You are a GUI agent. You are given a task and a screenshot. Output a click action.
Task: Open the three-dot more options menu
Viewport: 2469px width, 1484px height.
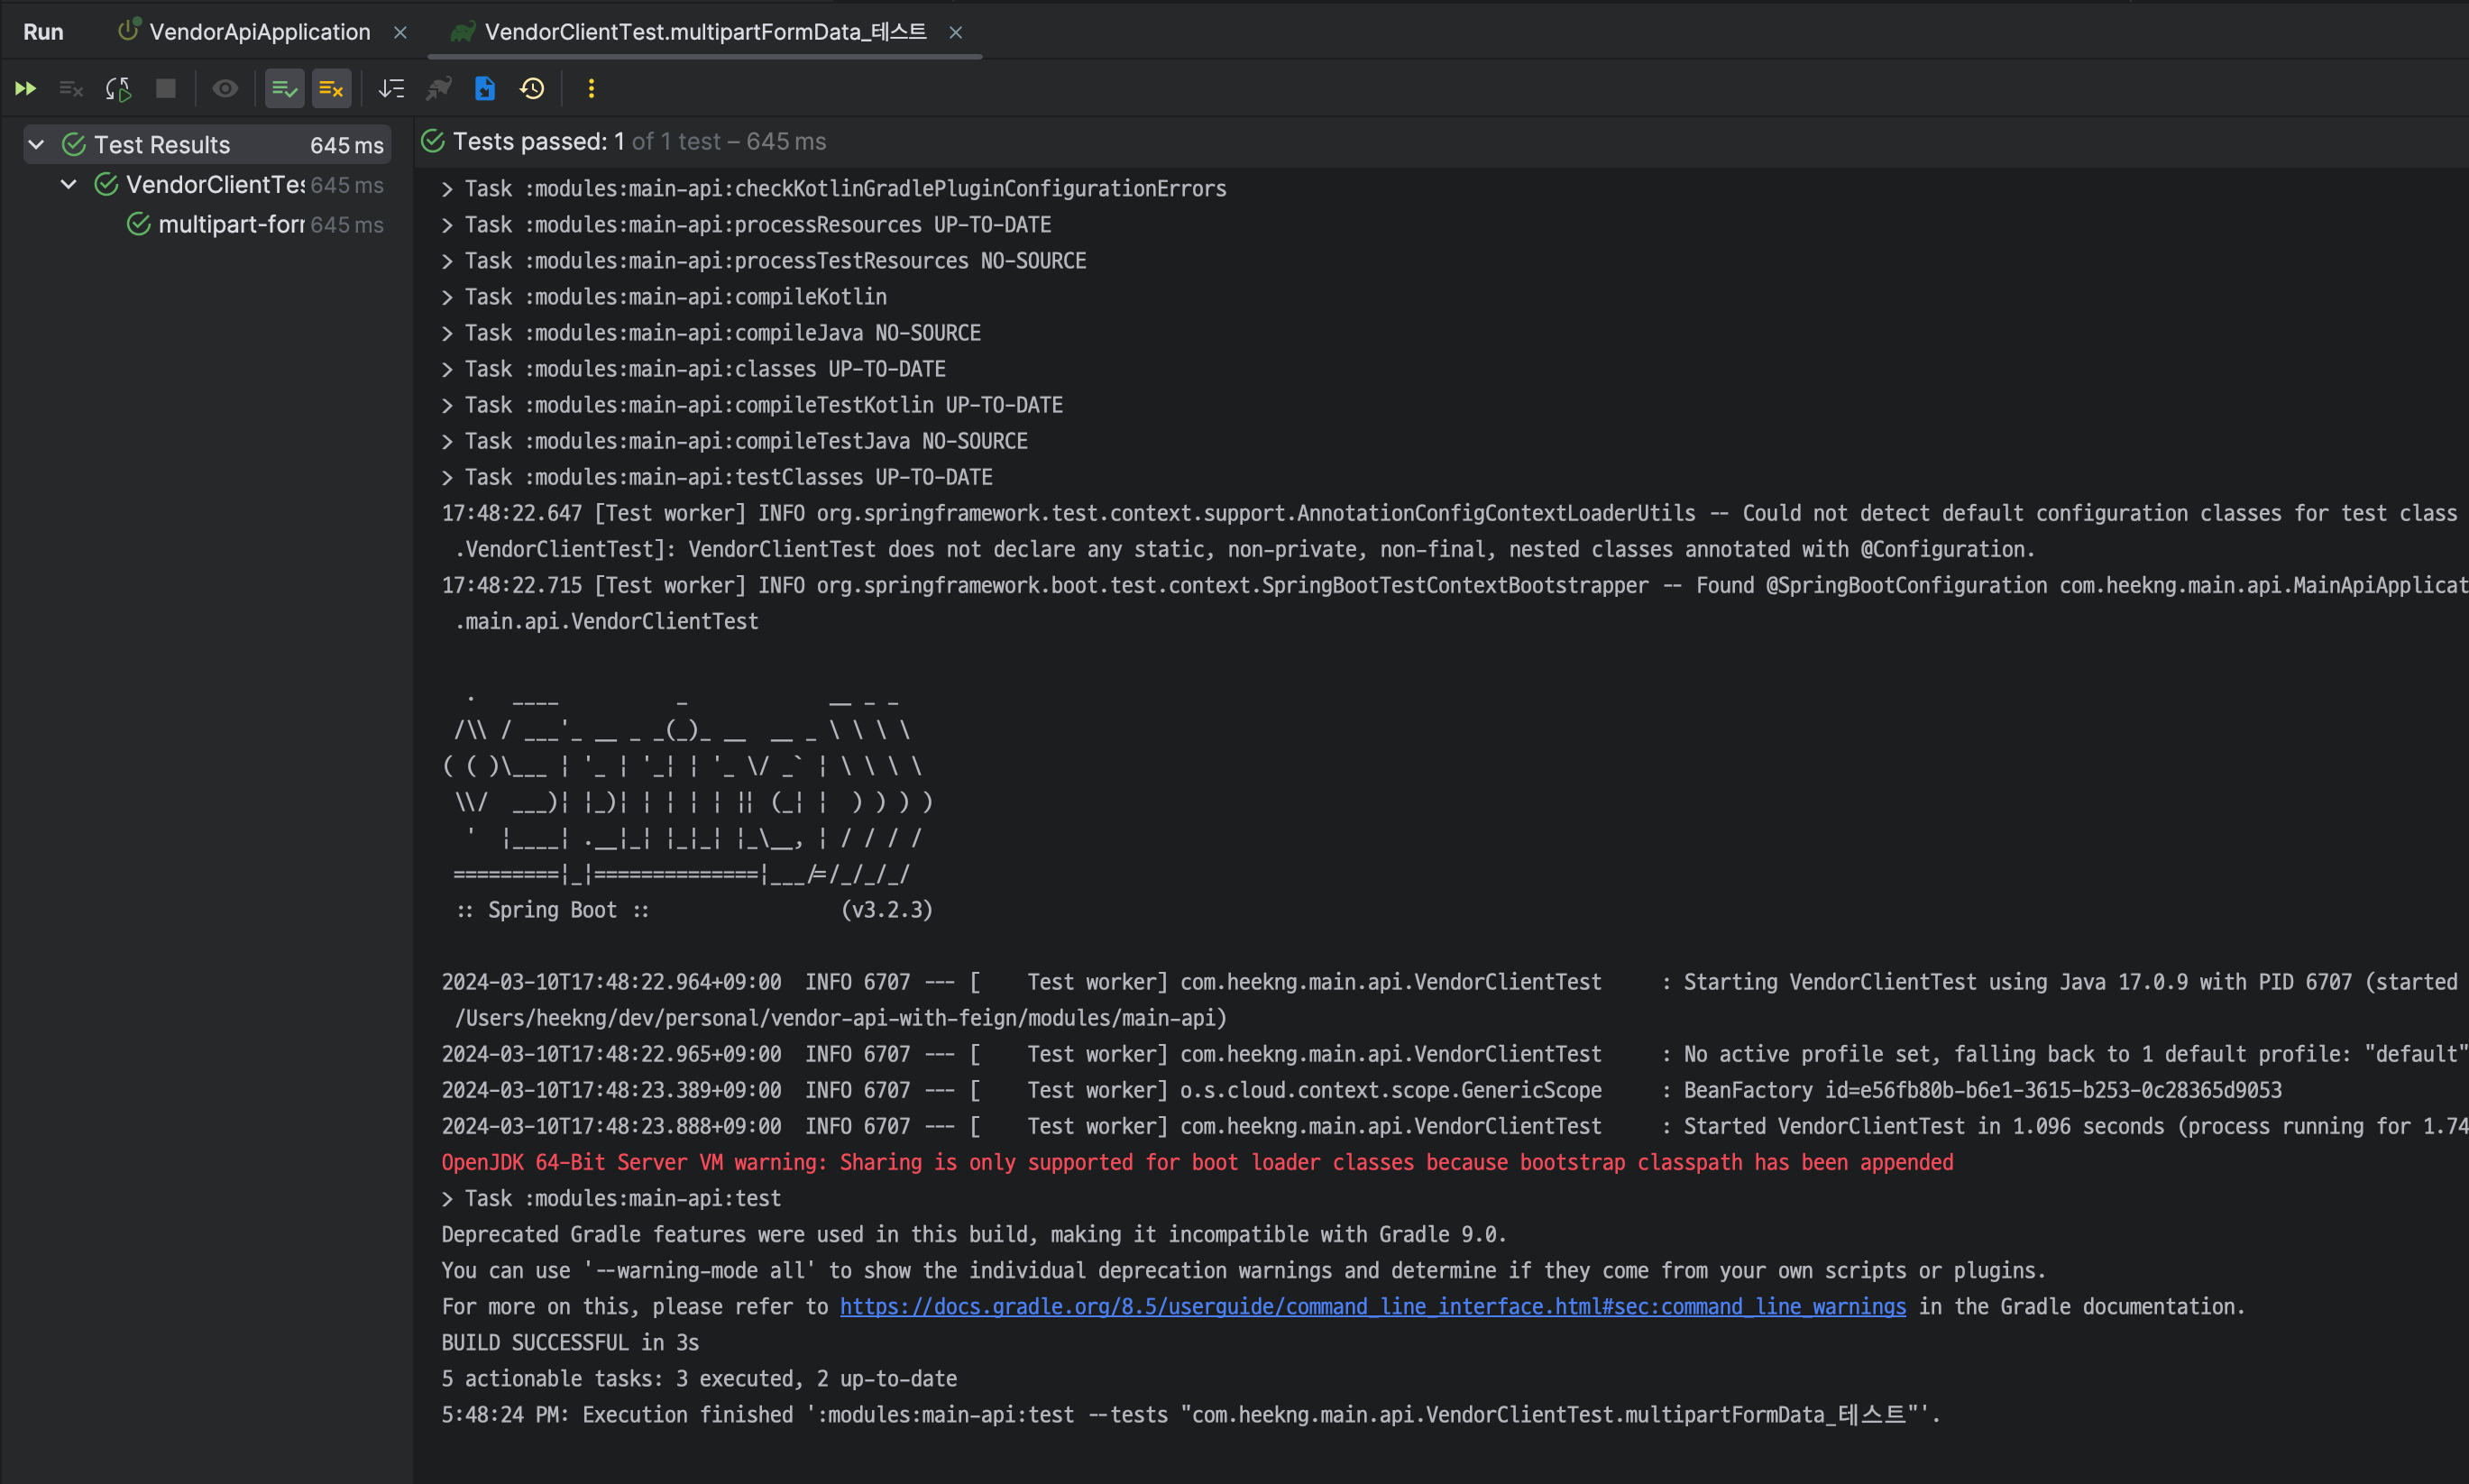coord(591,89)
